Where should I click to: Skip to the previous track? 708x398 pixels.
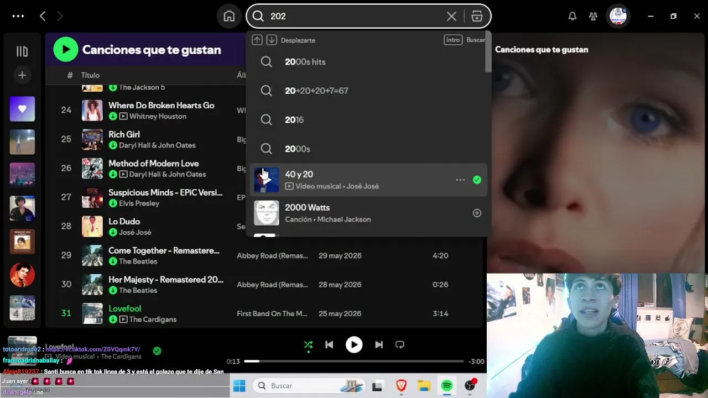[329, 345]
